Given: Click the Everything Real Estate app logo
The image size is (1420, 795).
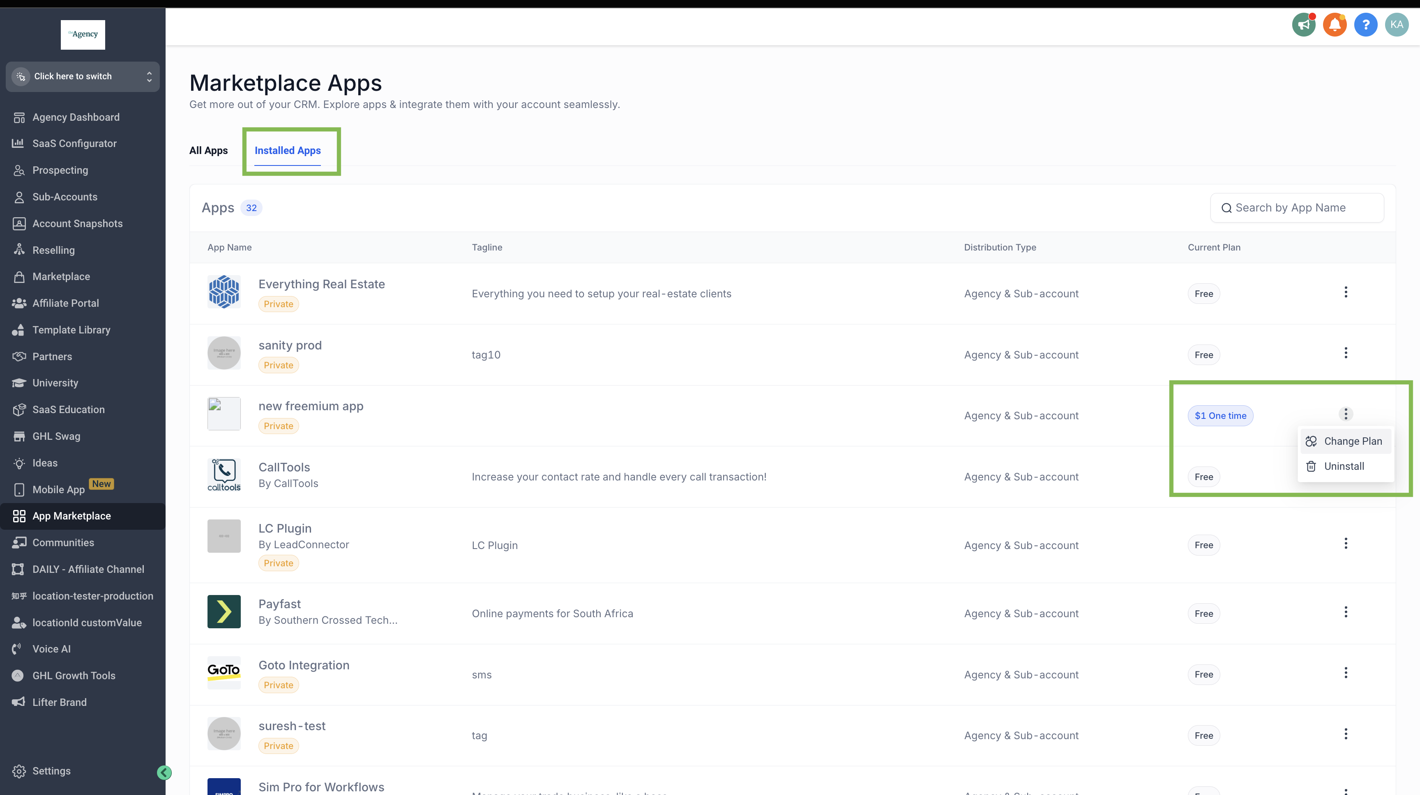Looking at the screenshot, I should (224, 292).
